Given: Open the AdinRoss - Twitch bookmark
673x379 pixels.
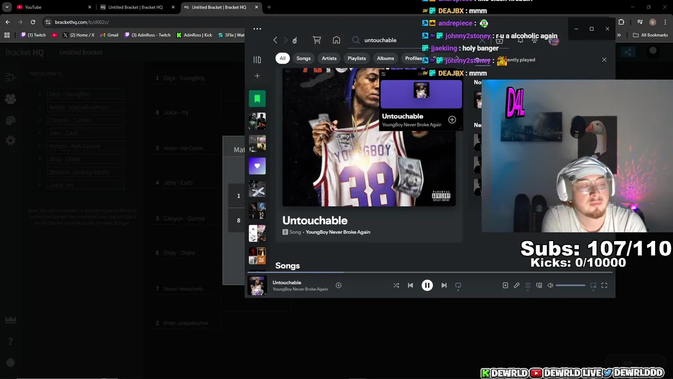Looking at the screenshot, I should coord(147,35).
